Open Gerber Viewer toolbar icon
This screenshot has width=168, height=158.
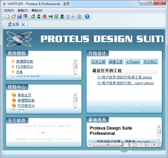point(56,16)
